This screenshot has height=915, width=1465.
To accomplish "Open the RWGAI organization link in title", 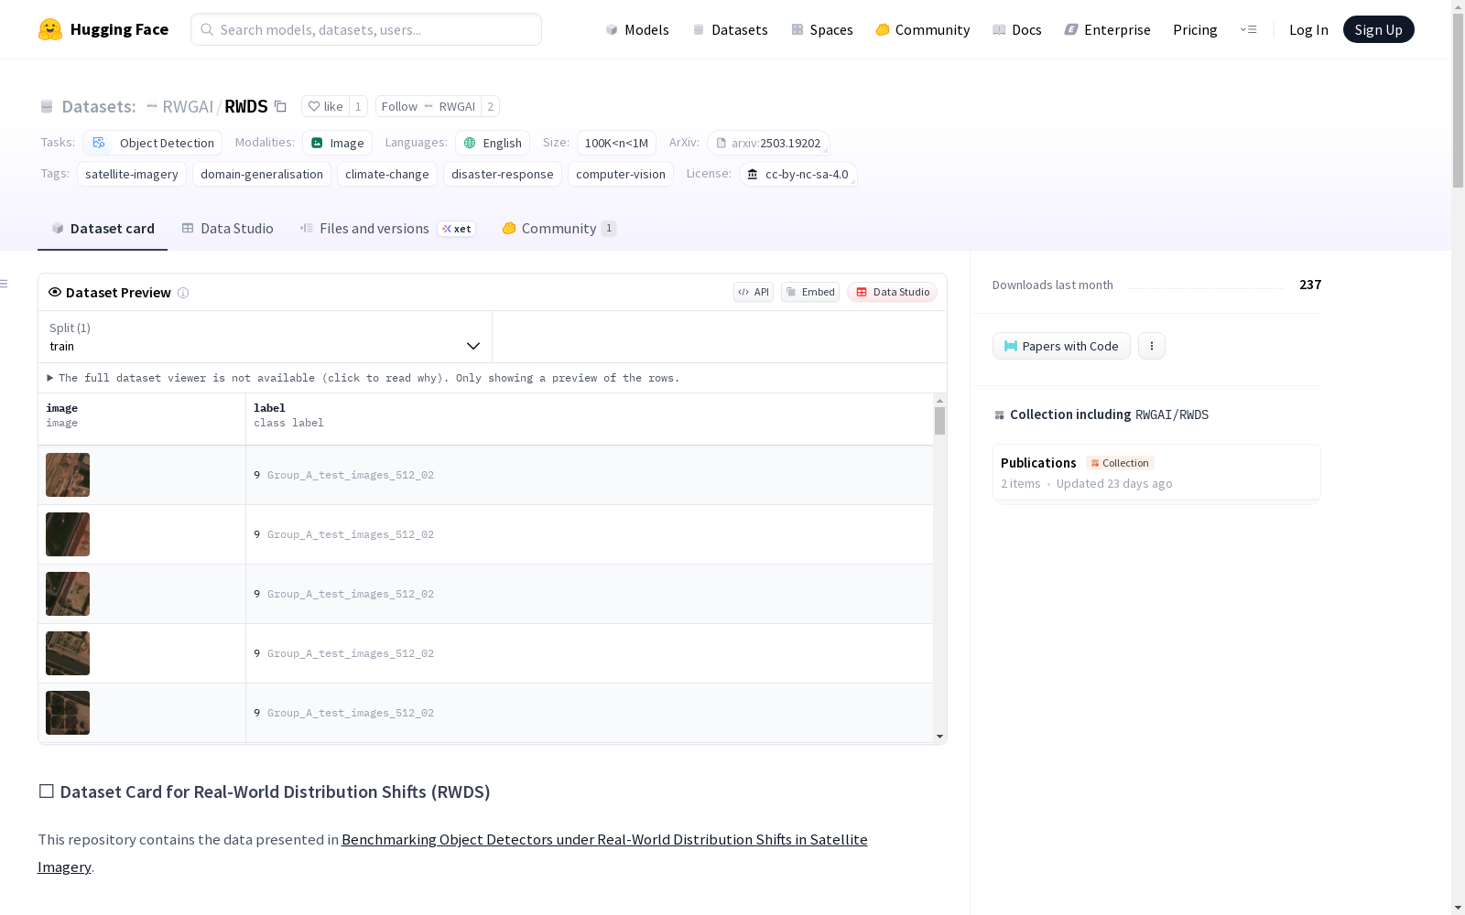I will click(x=187, y=106).
